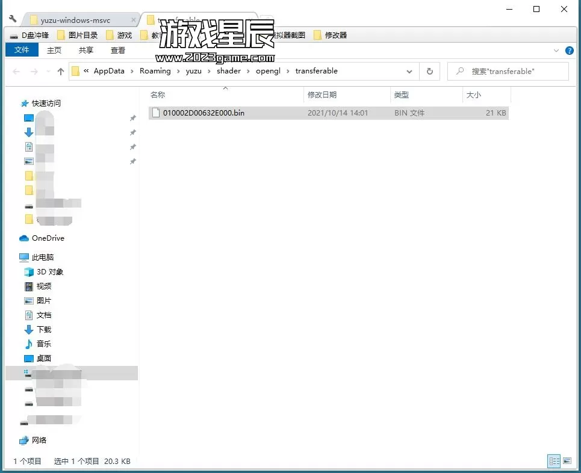Screen dimensions: 581x473
Task: Open the 文件 menu
Action: (22, 50)
